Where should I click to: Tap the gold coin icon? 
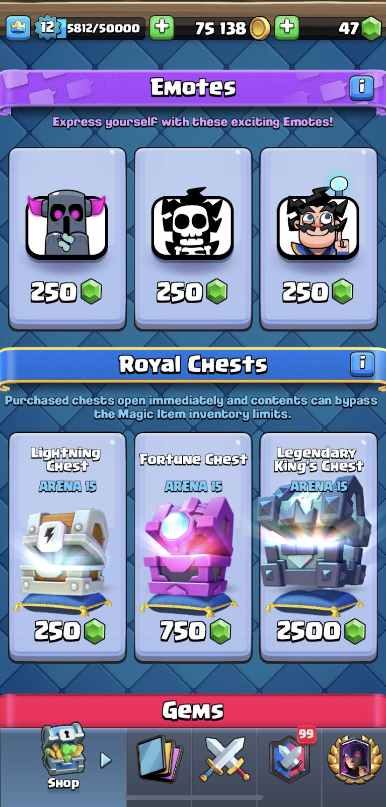tap(260, 28)
